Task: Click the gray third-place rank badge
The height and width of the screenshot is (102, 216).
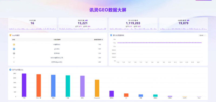Action: (x=14, y=53)
